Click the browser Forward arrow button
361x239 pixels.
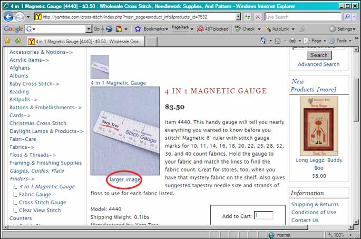19,17
